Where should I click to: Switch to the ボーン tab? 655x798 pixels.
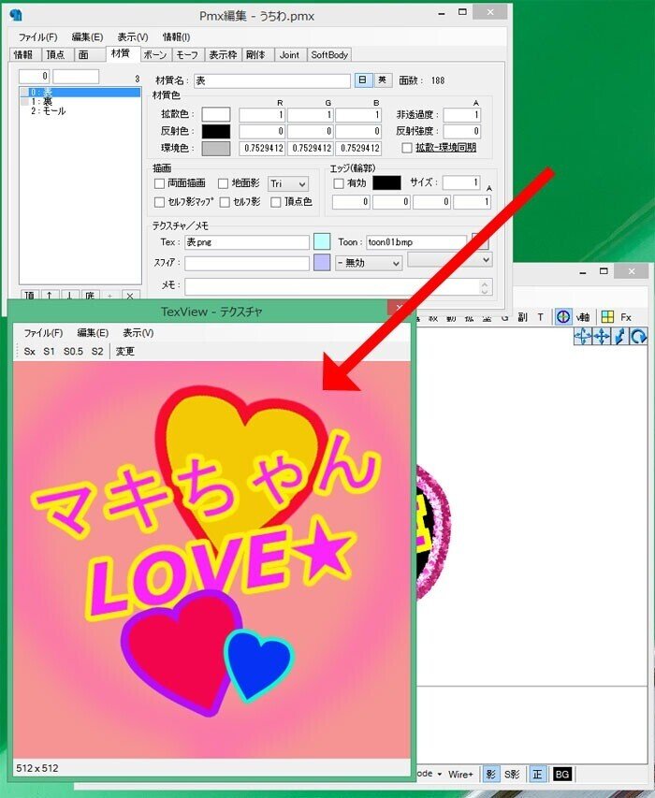[155, 55]
